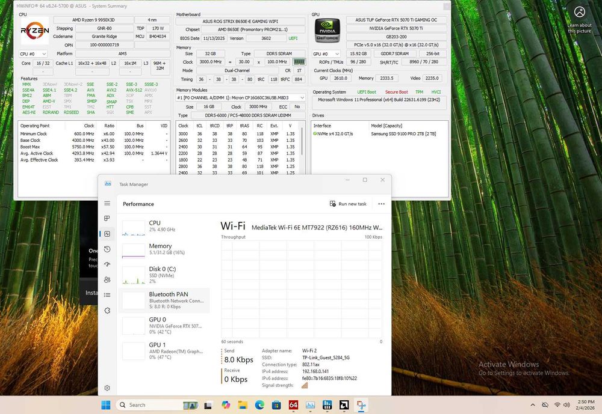Click Boost Max operating point row
Image resolution: width=602 pixels, height=414 pixels.
click(x=94, y=147)
